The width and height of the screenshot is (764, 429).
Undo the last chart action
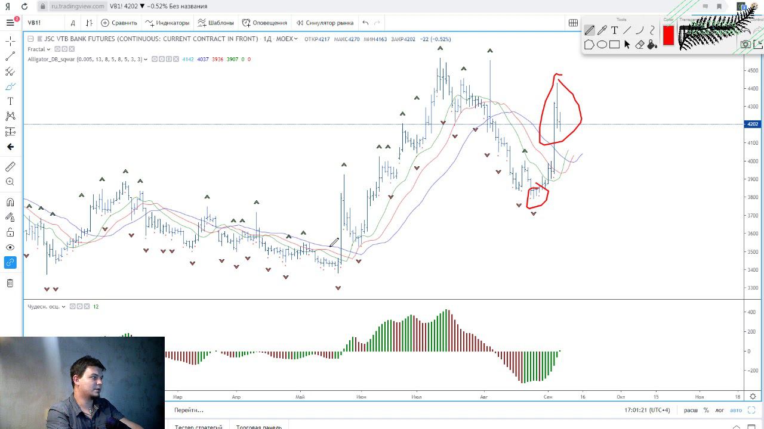pyautogui.click(x=365, y=23)
